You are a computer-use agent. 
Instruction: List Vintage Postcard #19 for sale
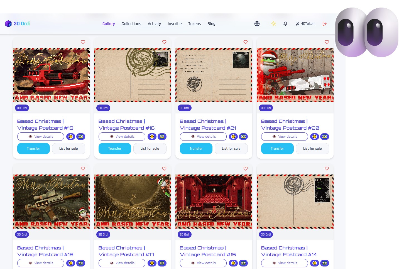[68, 149]
